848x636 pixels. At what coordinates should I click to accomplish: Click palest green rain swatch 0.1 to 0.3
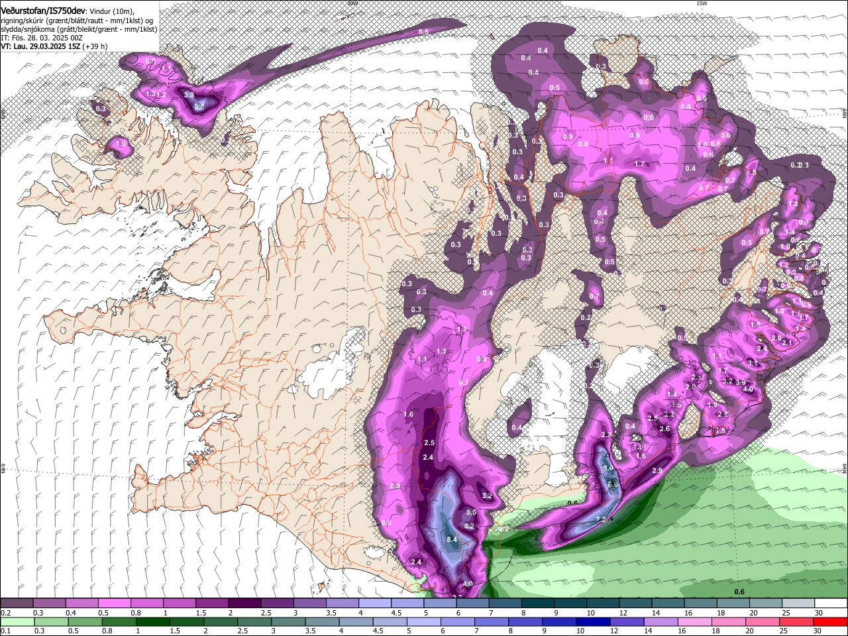tap(17, 621)
